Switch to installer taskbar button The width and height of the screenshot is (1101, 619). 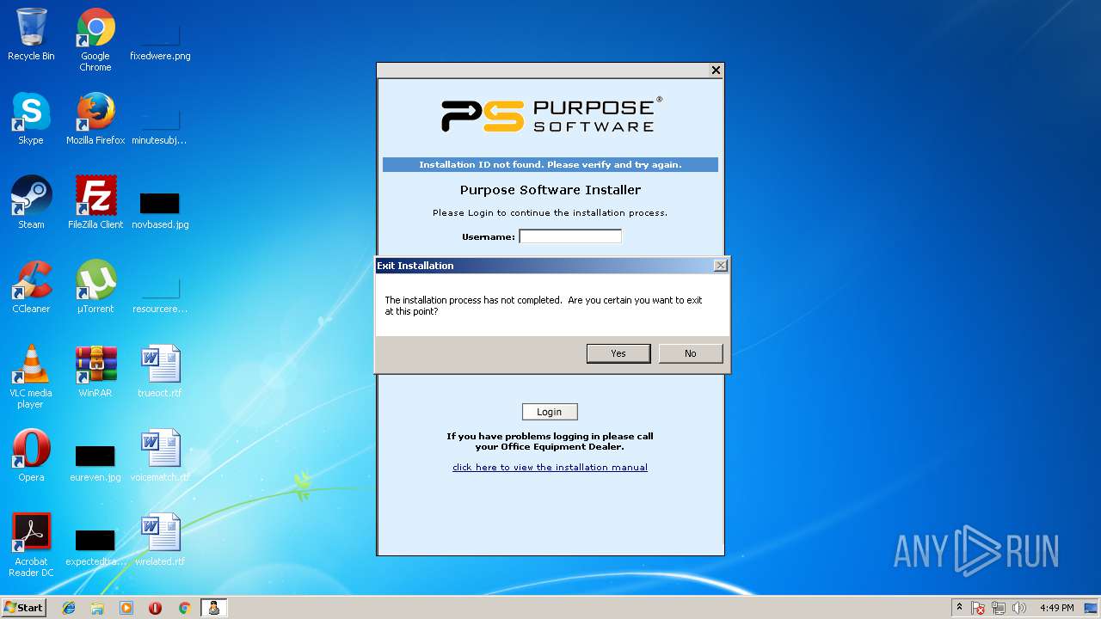tap(213, 608)
